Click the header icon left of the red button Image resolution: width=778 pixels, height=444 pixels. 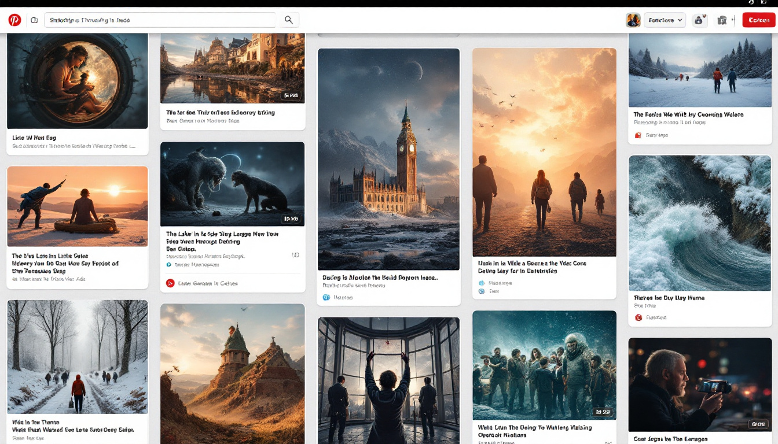(x=722, y=20)
